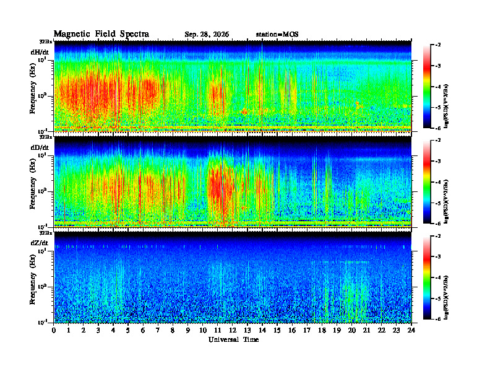Click the dH/dt panel color scale bar

pos(427,87)
